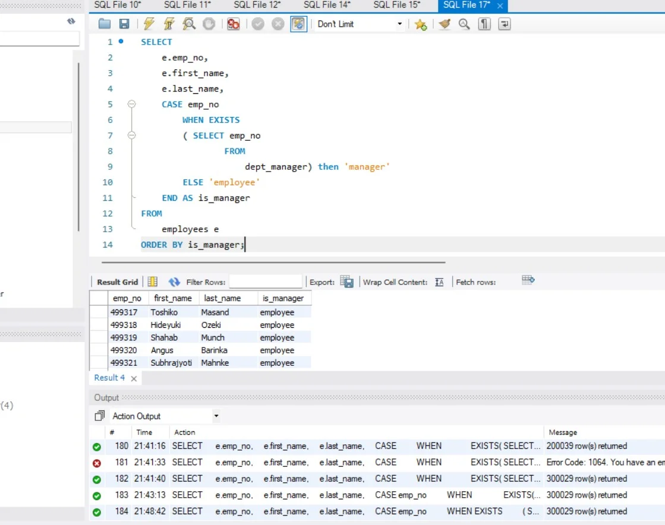This screenshot has height=525, width=665.
Task: Toggle the auto-commit mode button
Action: (x=298, y=24)
